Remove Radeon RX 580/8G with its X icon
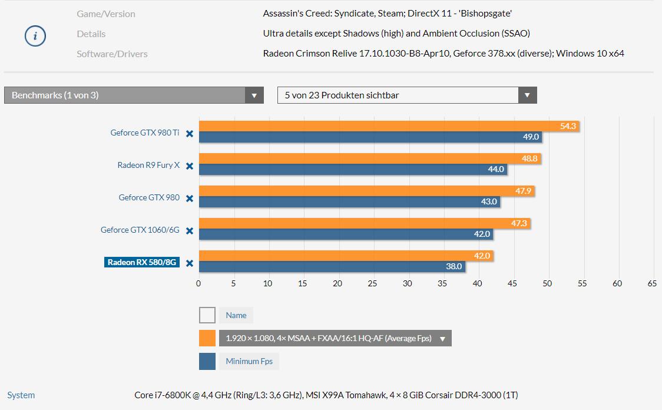 point(190,263)
